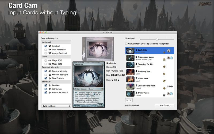Click the Snapcaster Mage thumbnail
The height and width of the screenshot is (134, 214).
tap(130, 58)
